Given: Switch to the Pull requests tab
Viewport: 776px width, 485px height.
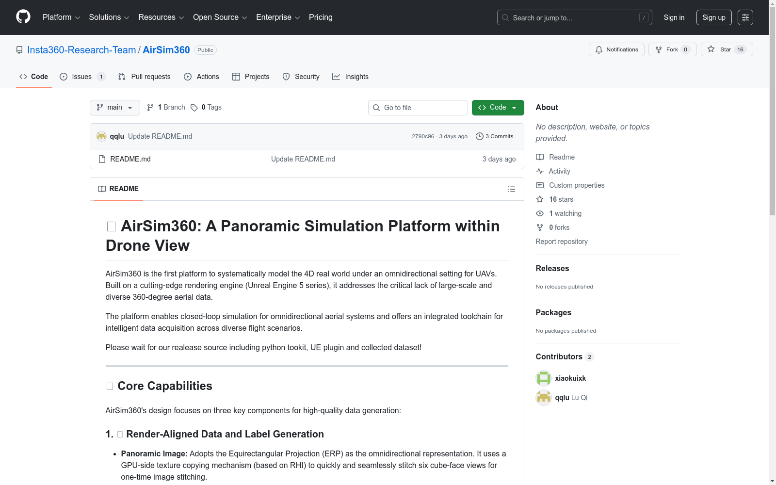Looking at the screenshot, I should pos(145,77).
